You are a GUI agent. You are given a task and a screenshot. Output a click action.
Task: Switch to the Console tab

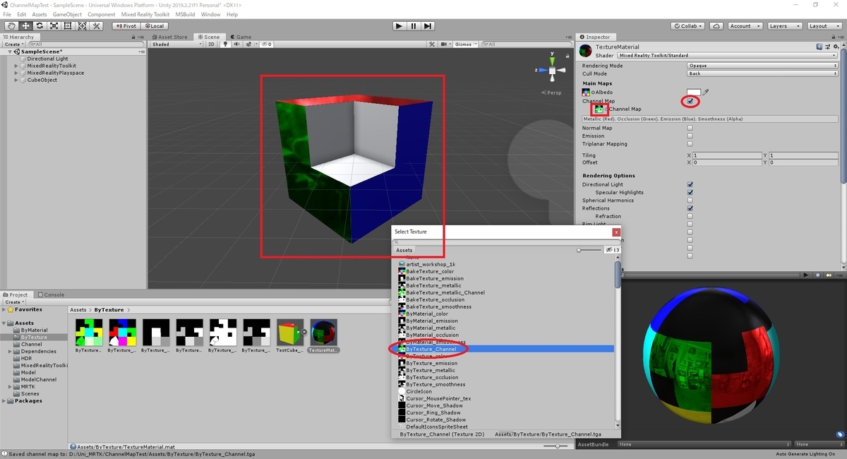click(51, 294)
